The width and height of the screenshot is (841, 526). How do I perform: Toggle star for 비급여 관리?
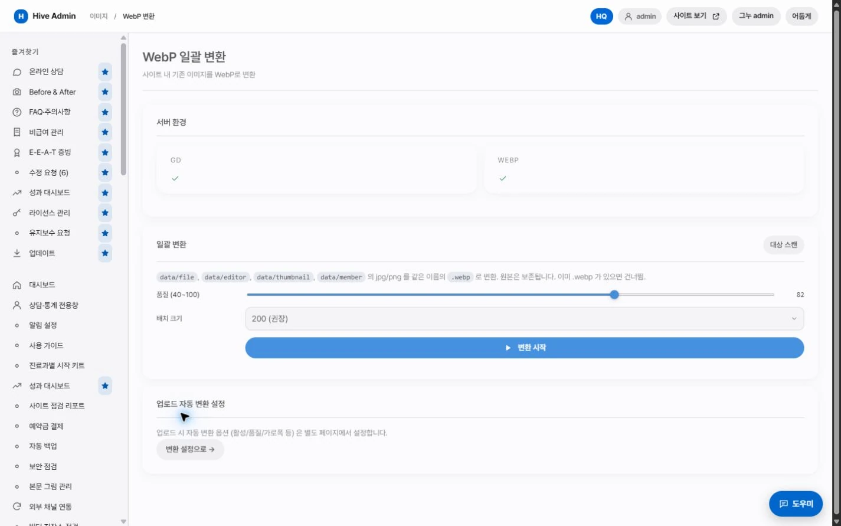(x=105, y=132)
